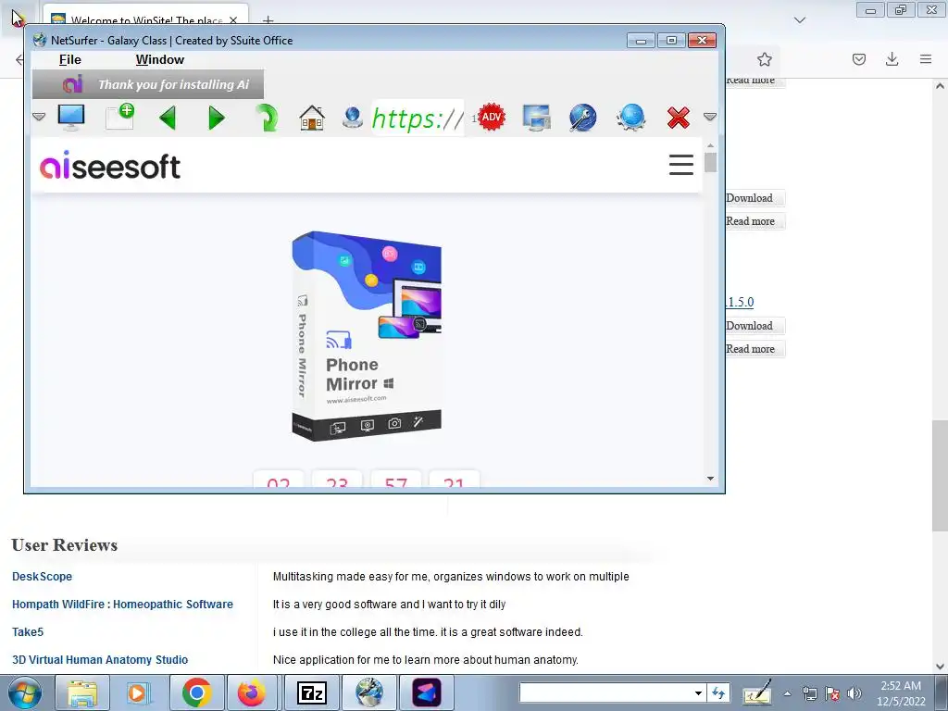The image size is (948, 711).
Task: Launch Windows Media Player from taskbar
Action: [139, 692]
